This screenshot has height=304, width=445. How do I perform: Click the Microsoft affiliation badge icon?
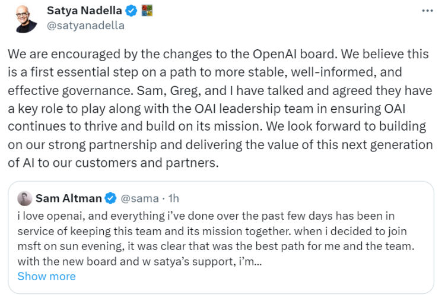(147, 10)
